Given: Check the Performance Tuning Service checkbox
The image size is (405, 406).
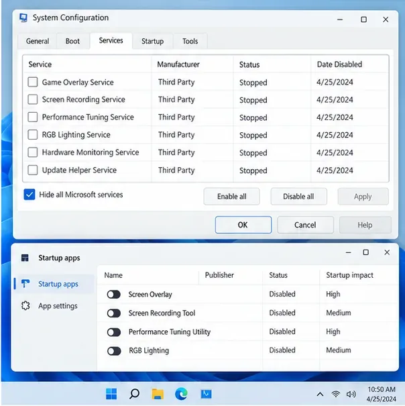Looking at the screenshot, I should click(x=33, y=117).
